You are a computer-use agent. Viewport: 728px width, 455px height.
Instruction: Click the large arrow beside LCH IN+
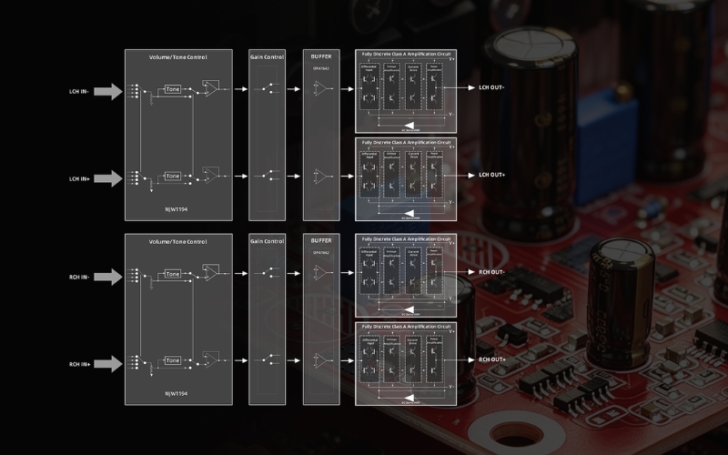coord(107,178)
